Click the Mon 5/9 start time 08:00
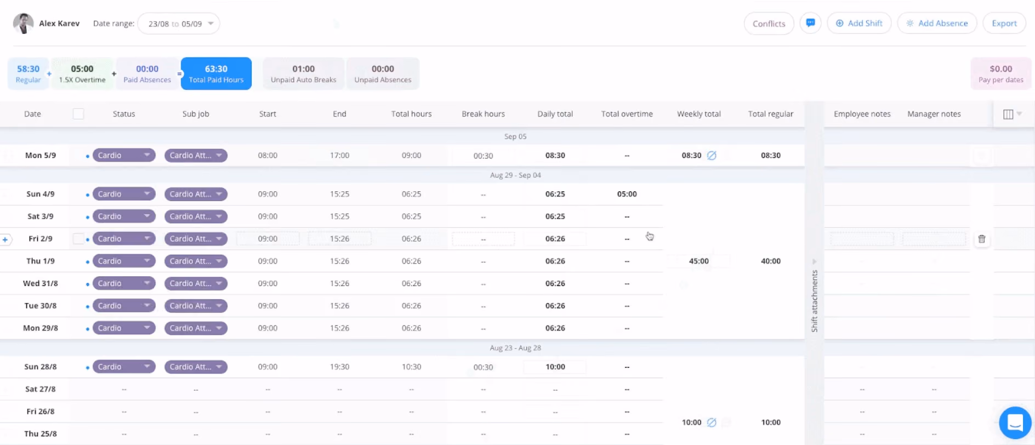The image size is (1035, 445). pos(268,156)
